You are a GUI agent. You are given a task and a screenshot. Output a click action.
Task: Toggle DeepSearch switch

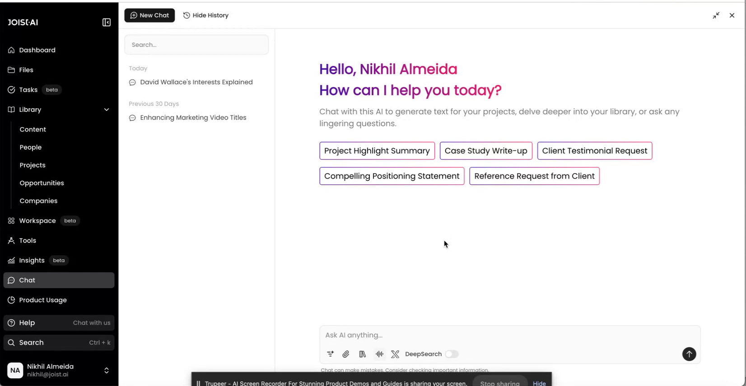(x=452, y=354)
